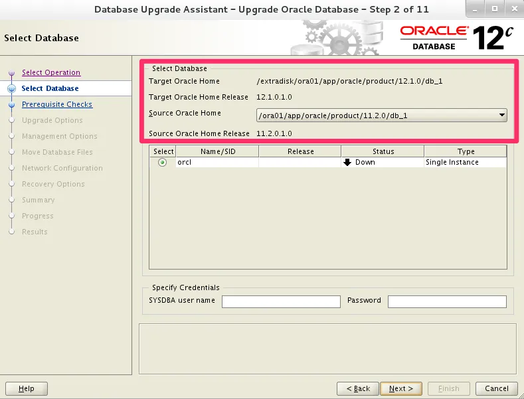Screen dimensions: 524x399
Task: Select the orcl database radio button
Action: coord(163,162)
